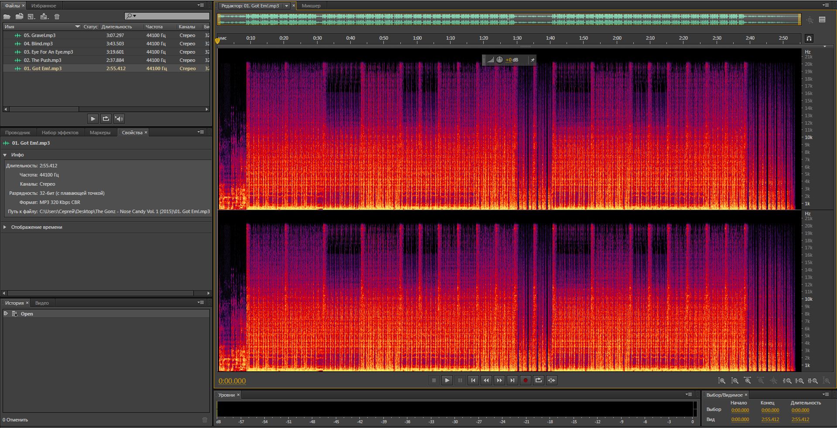The image size is (837, 428).
Task: Click the Files panel search field
Action: coord(170,16)
